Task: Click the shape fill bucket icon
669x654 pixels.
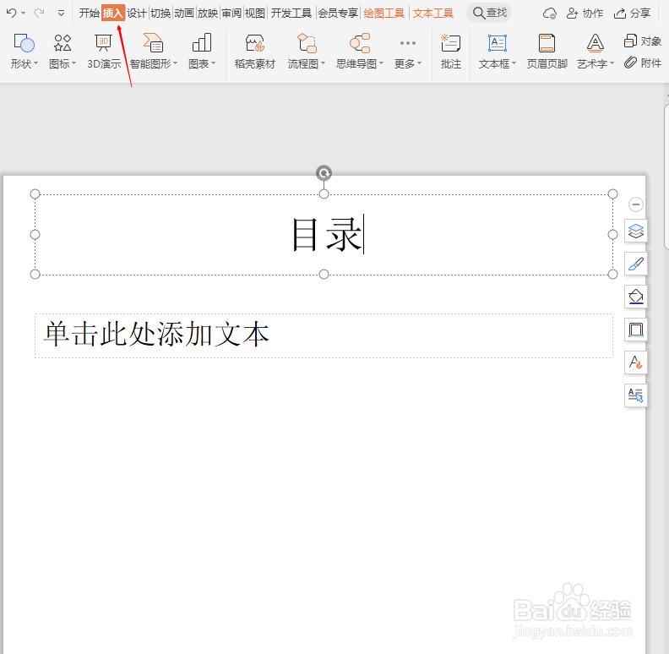Action: tap(636, 297)
